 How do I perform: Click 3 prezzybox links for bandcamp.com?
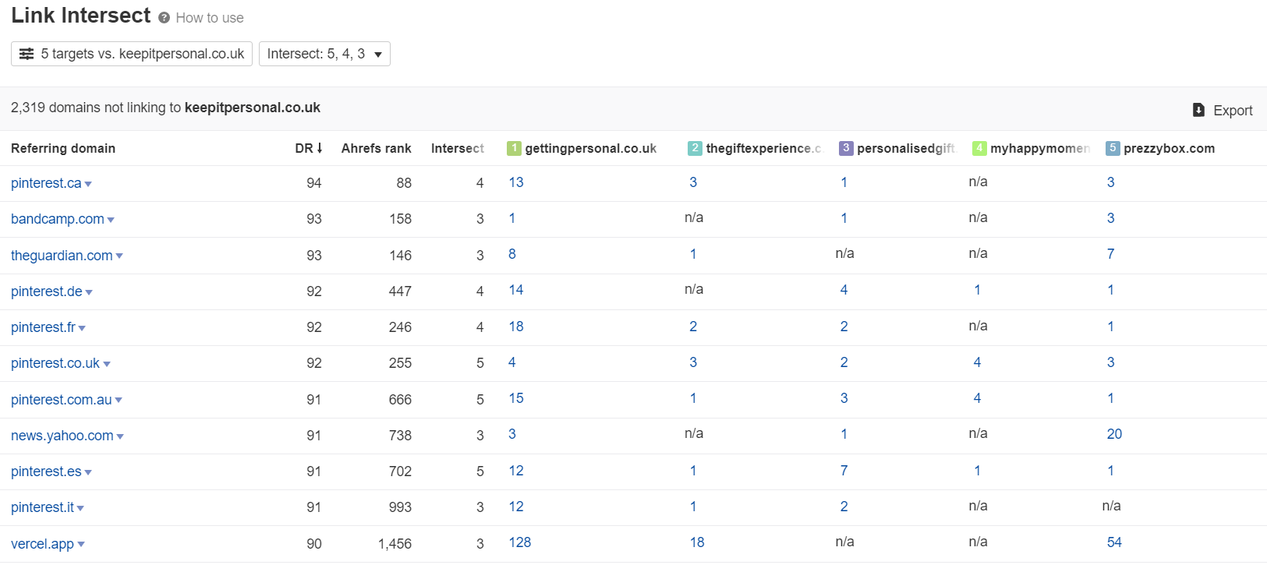(1111, 218)
